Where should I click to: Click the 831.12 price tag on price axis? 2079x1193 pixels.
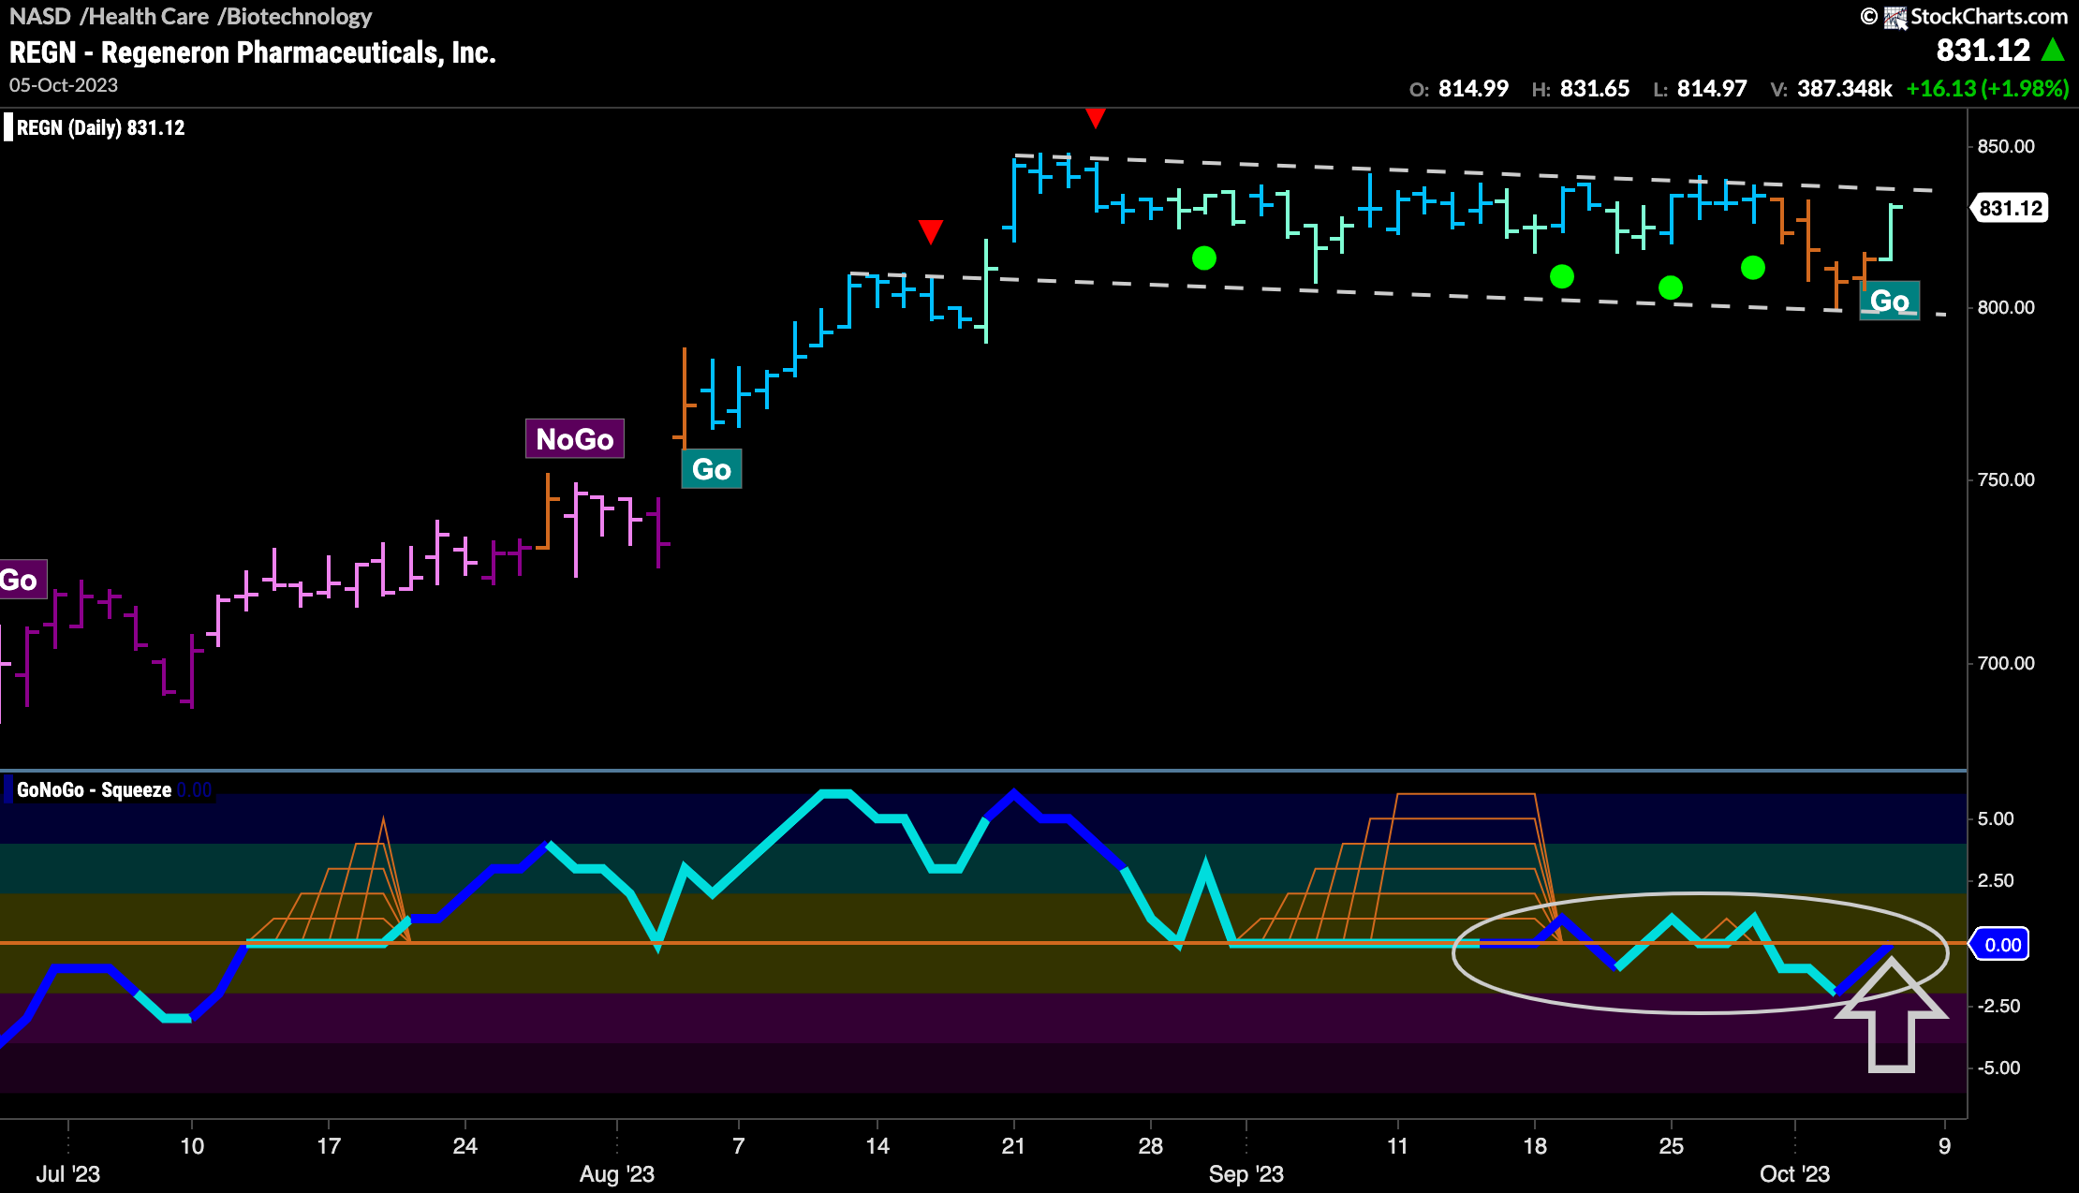pos(2011,208)
